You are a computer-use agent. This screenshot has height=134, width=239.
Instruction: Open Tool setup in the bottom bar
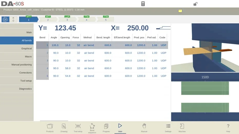click(78, 128)
